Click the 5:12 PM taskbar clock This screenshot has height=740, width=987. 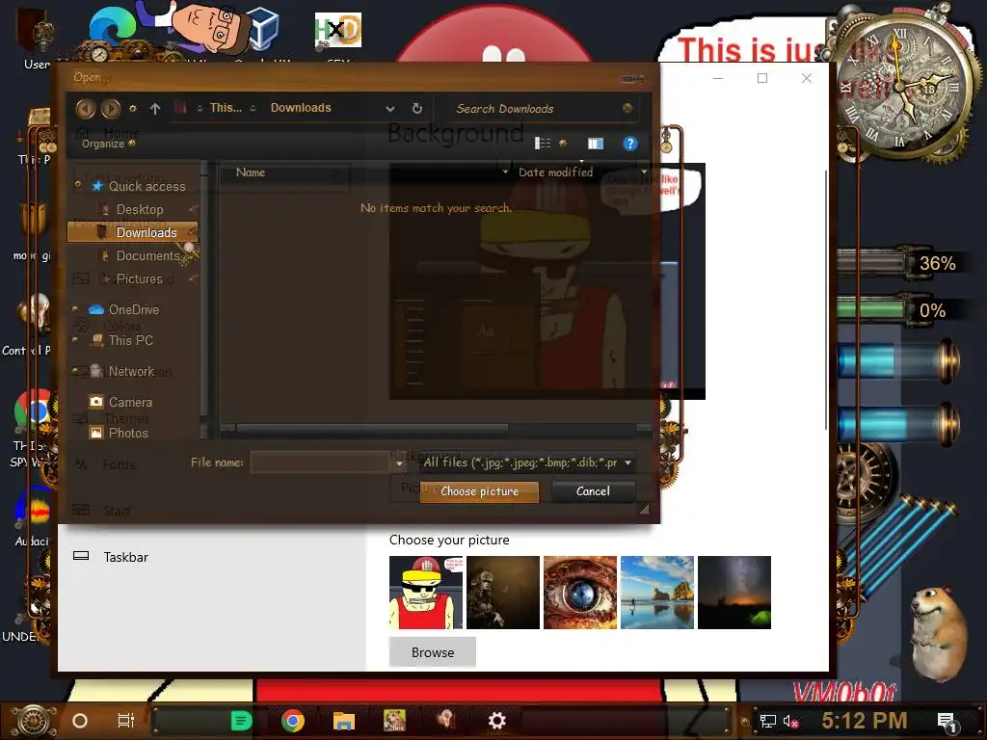pos(865,721)
